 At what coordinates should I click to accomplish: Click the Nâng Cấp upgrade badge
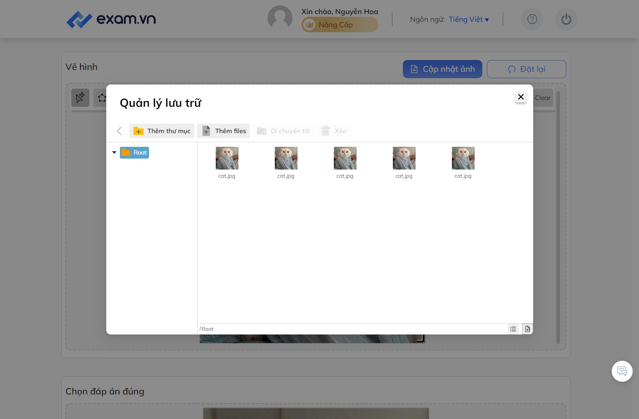pos(340,25)
